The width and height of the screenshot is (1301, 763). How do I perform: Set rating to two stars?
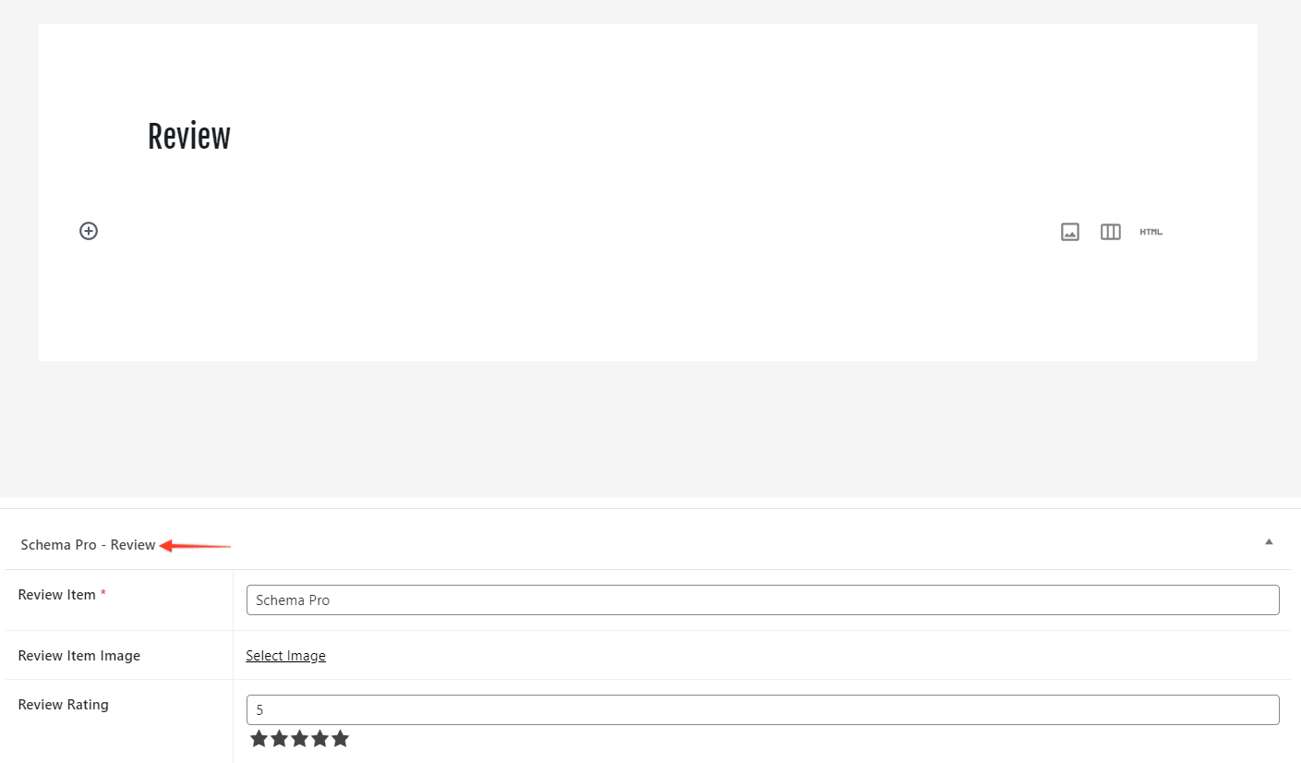tap(280, 739)
